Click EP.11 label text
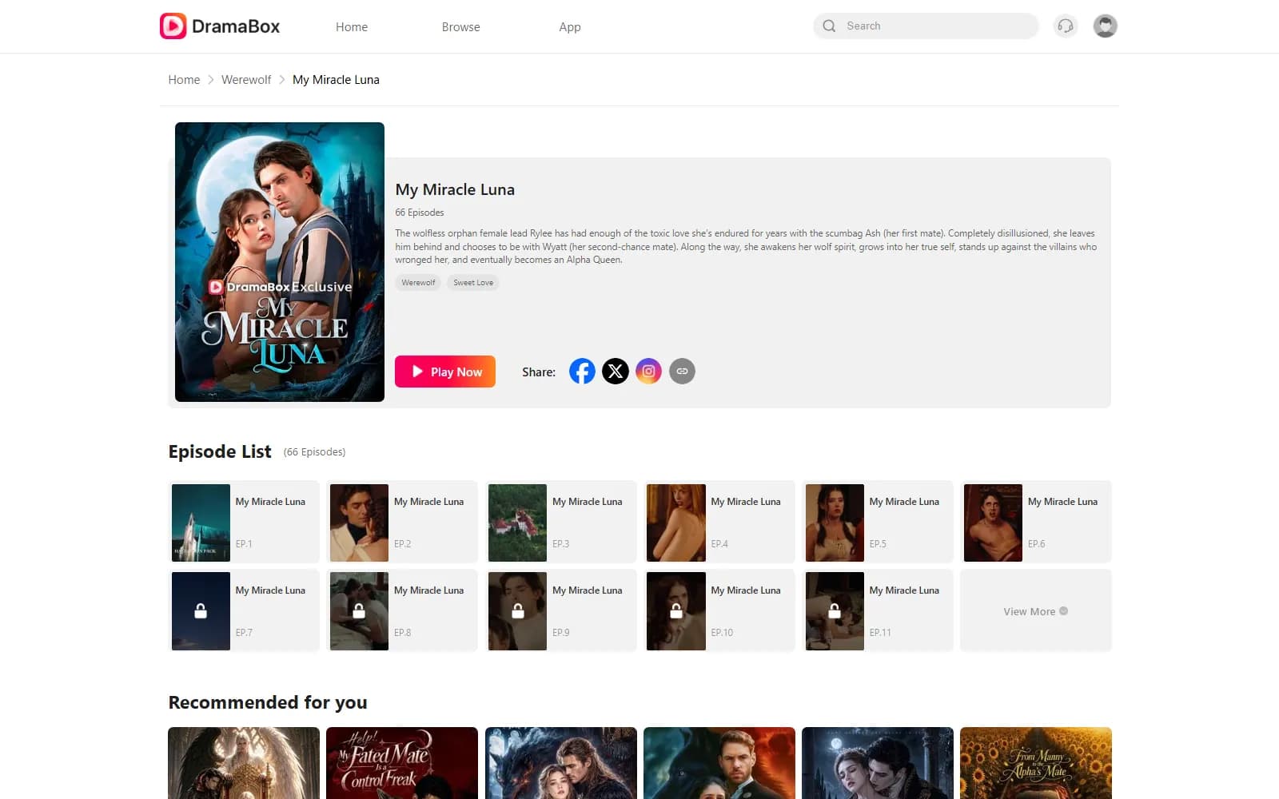Screen dimensions: 1279x799 880,633
